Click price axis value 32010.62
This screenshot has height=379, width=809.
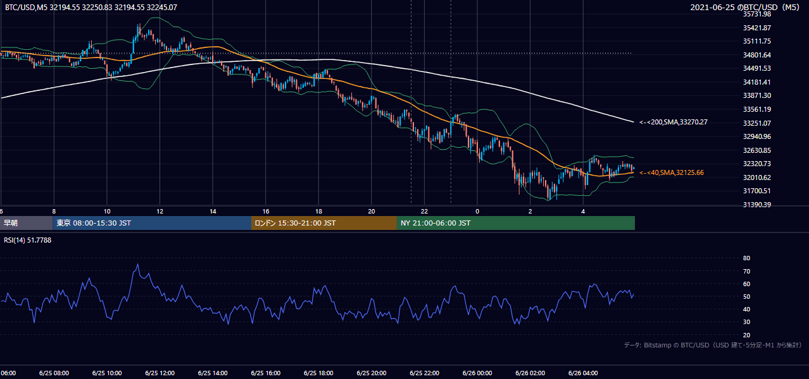tap(756, 177)
